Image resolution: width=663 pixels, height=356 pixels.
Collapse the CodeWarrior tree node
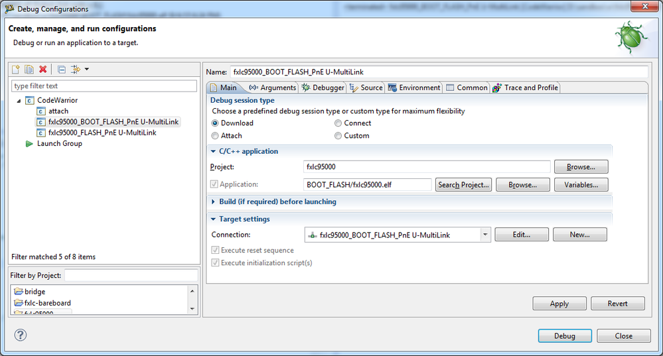(19, 101)
